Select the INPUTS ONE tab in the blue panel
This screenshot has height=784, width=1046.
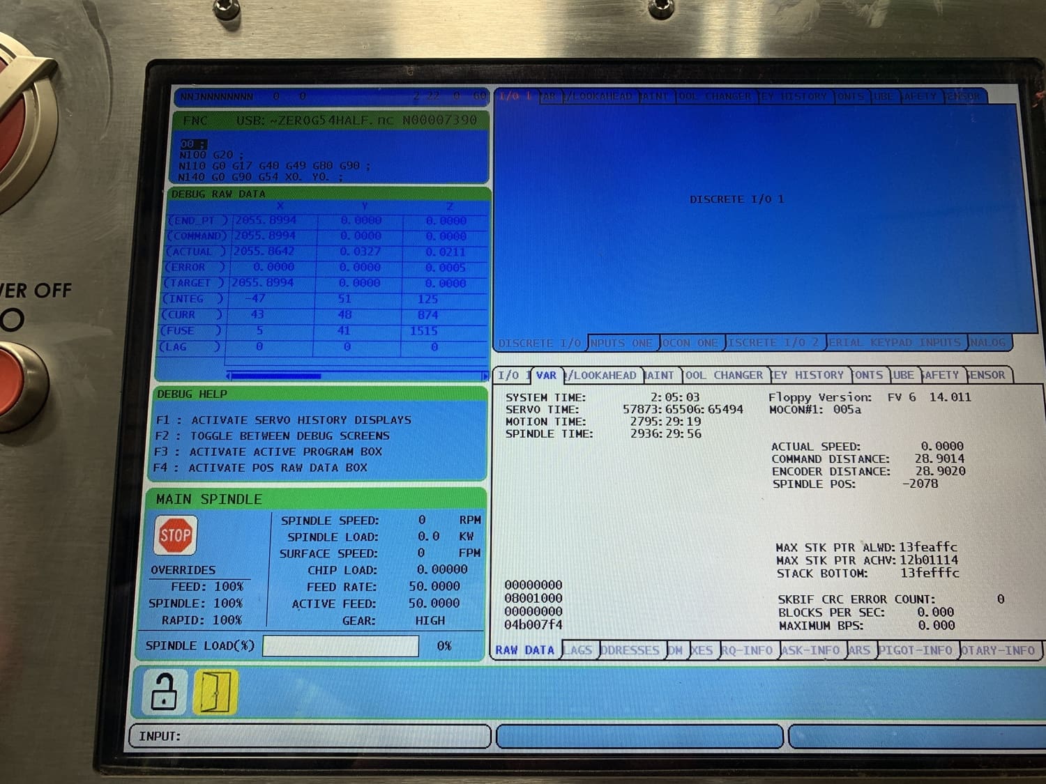pyautogui.click(x=621, y=343)
